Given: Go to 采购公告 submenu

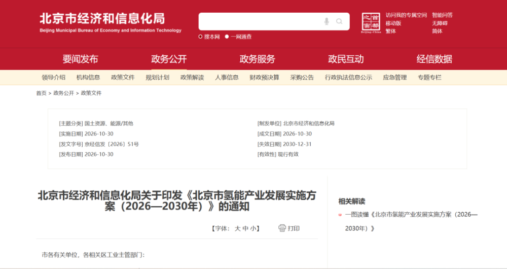Looking at the screenshot, I should 302,77.
